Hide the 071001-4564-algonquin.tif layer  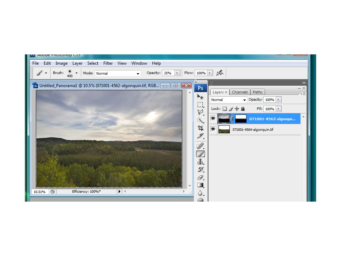point(213,129)
